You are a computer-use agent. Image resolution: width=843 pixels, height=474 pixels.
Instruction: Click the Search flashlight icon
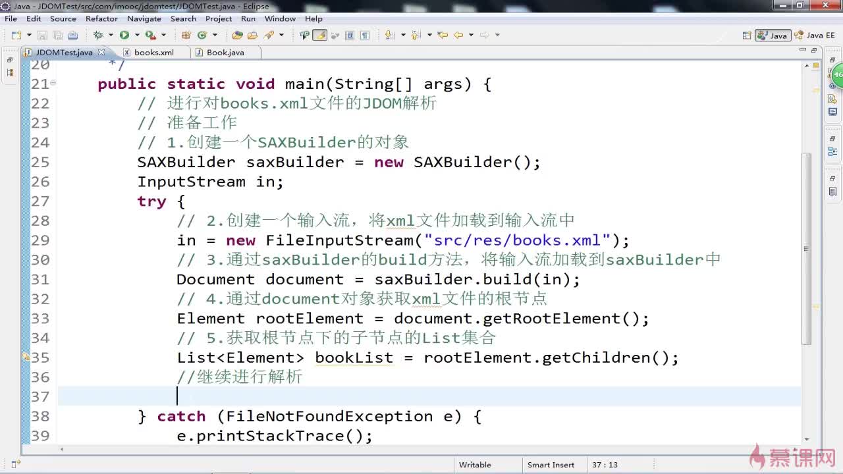(x=269, y=35)
